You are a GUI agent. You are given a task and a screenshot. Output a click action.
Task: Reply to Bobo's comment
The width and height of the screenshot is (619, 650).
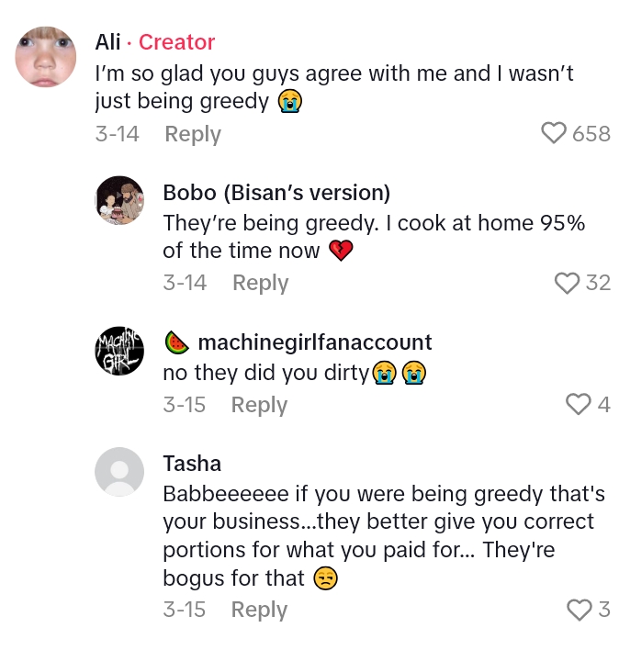click(x=261, y=283)
